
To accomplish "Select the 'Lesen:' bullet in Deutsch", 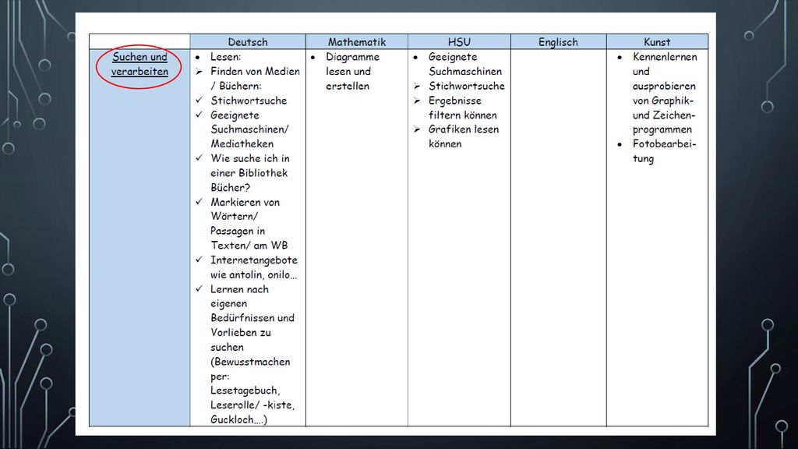I will pyautogui.click(x=226, y=57).
